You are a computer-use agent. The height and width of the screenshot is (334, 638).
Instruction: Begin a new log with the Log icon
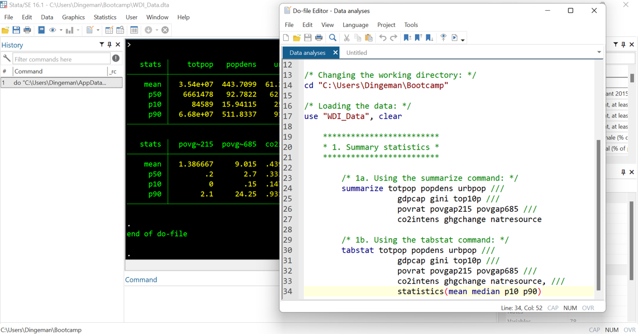[40, 30]
